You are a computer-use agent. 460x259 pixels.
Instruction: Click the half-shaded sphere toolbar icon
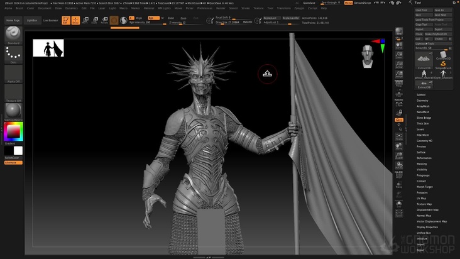[x=124, y=20]
